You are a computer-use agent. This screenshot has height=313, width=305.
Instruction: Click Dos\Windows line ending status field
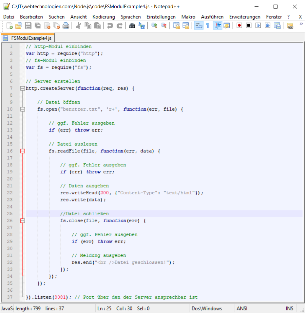(207, 308)
